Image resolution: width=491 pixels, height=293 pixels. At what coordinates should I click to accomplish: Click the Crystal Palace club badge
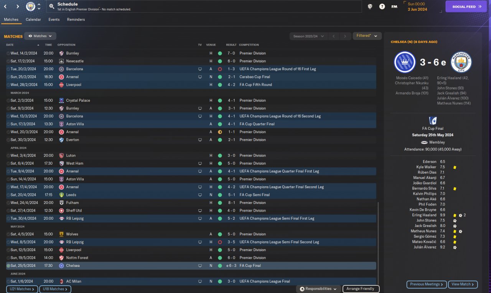61,101
